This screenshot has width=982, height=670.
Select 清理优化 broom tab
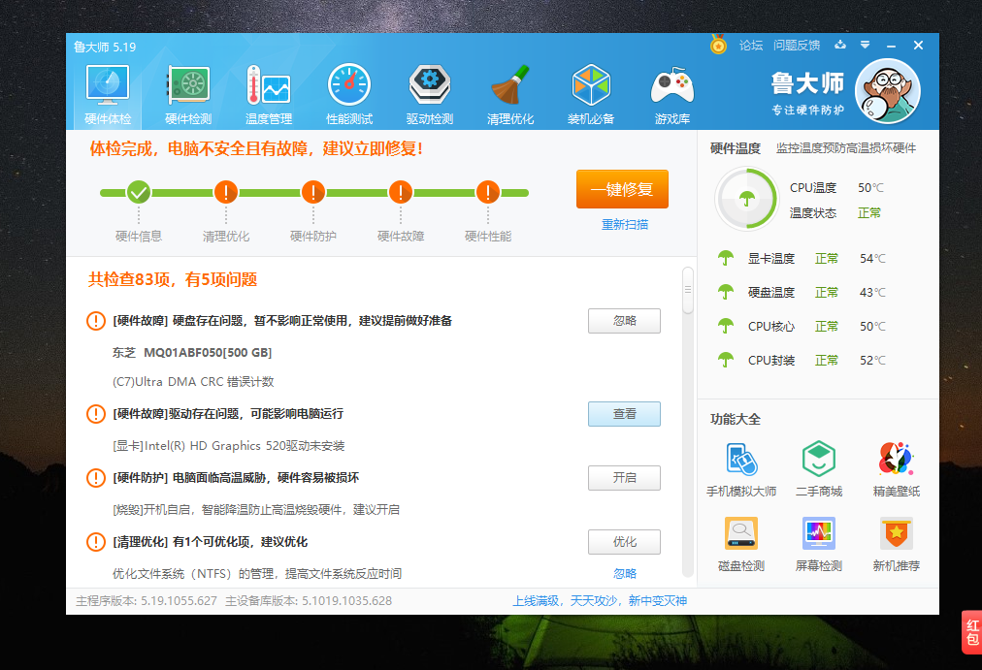(510, 94)
